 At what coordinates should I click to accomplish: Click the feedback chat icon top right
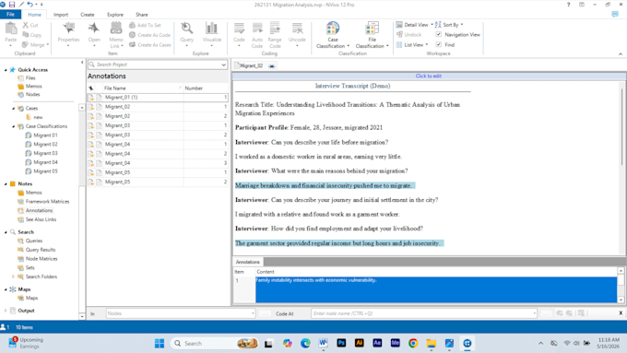615,15
